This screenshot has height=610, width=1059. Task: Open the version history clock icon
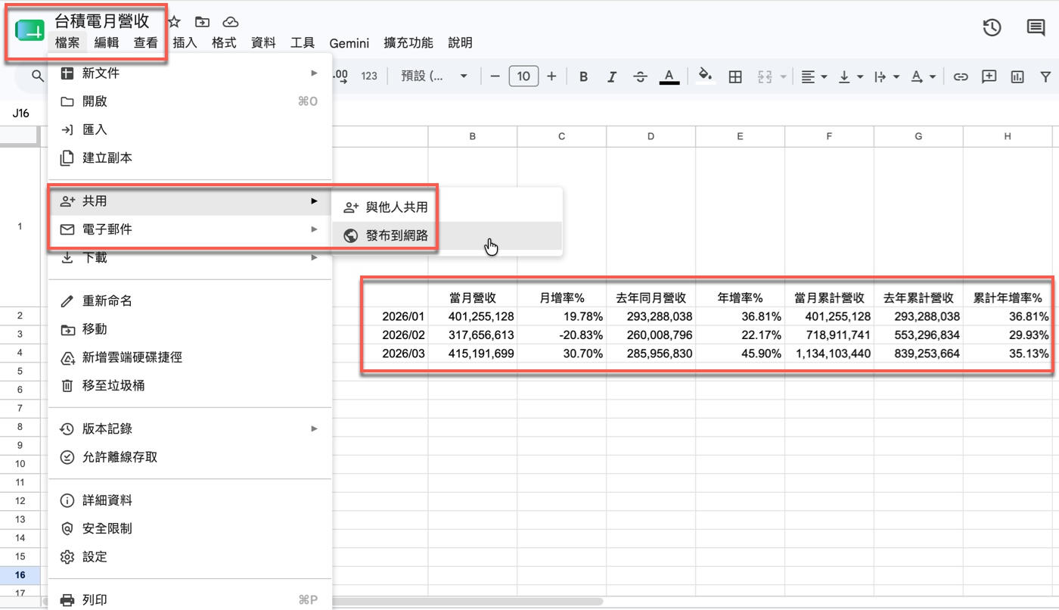point(992,28)
